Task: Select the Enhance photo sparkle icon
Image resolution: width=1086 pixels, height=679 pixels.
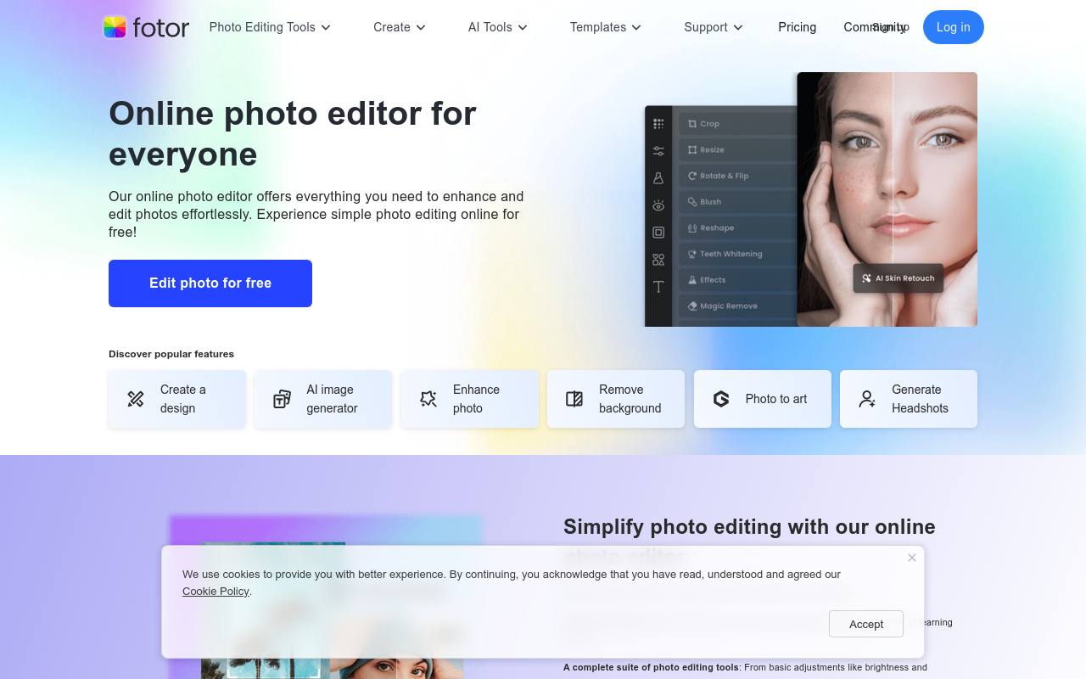Action: pos(428,399)
